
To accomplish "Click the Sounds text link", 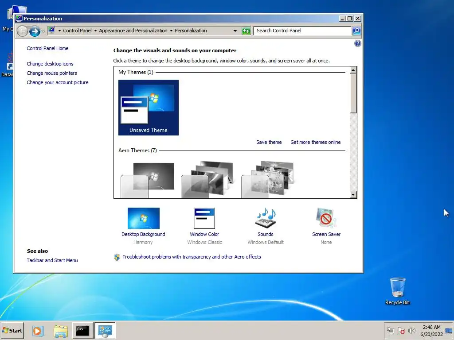I will [266, 234].
